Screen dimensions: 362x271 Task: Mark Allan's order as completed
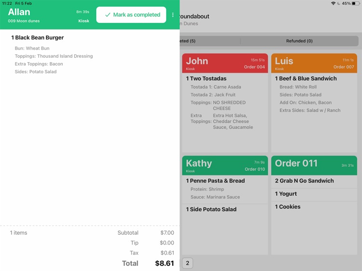click(131, 15)
